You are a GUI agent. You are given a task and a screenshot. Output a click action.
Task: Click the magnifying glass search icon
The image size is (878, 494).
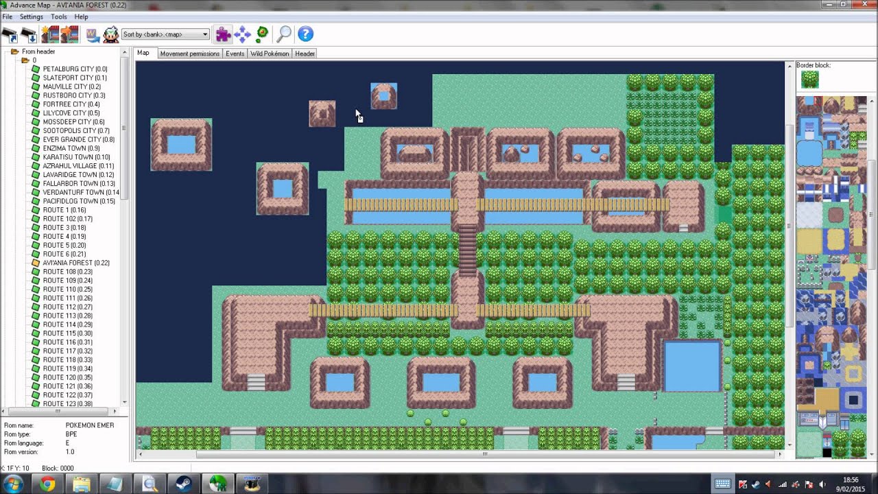click(x=284, y=34)
